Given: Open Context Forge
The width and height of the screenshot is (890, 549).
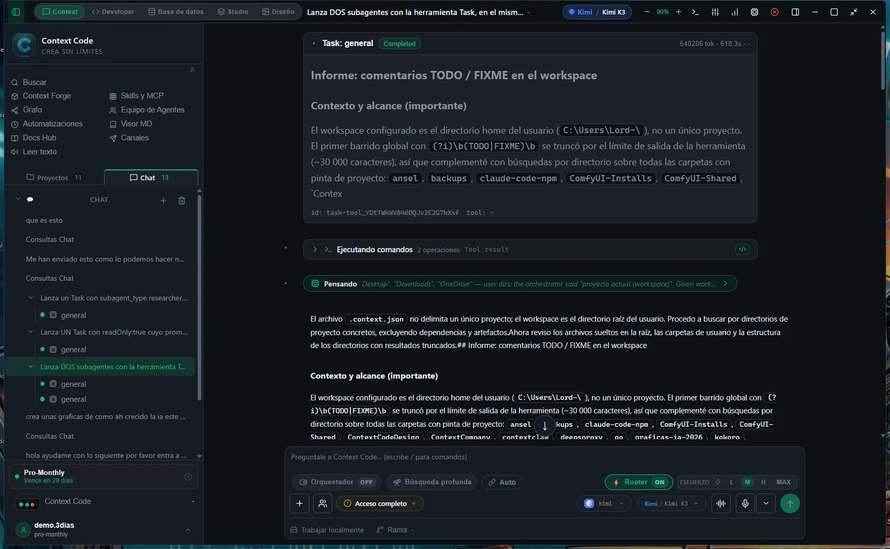Looking at the screenshot, I should tap(41, 96).
